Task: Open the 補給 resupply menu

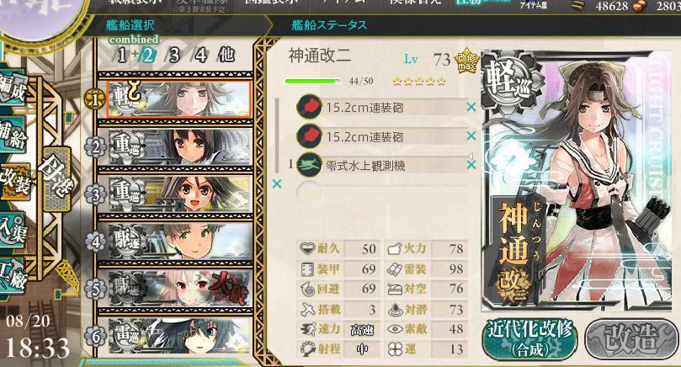Action: [x=12, y=136]
